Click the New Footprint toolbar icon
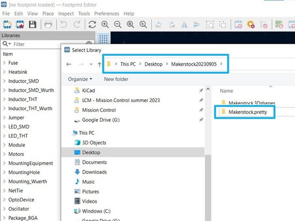295x221 pixels. point(7,24)
